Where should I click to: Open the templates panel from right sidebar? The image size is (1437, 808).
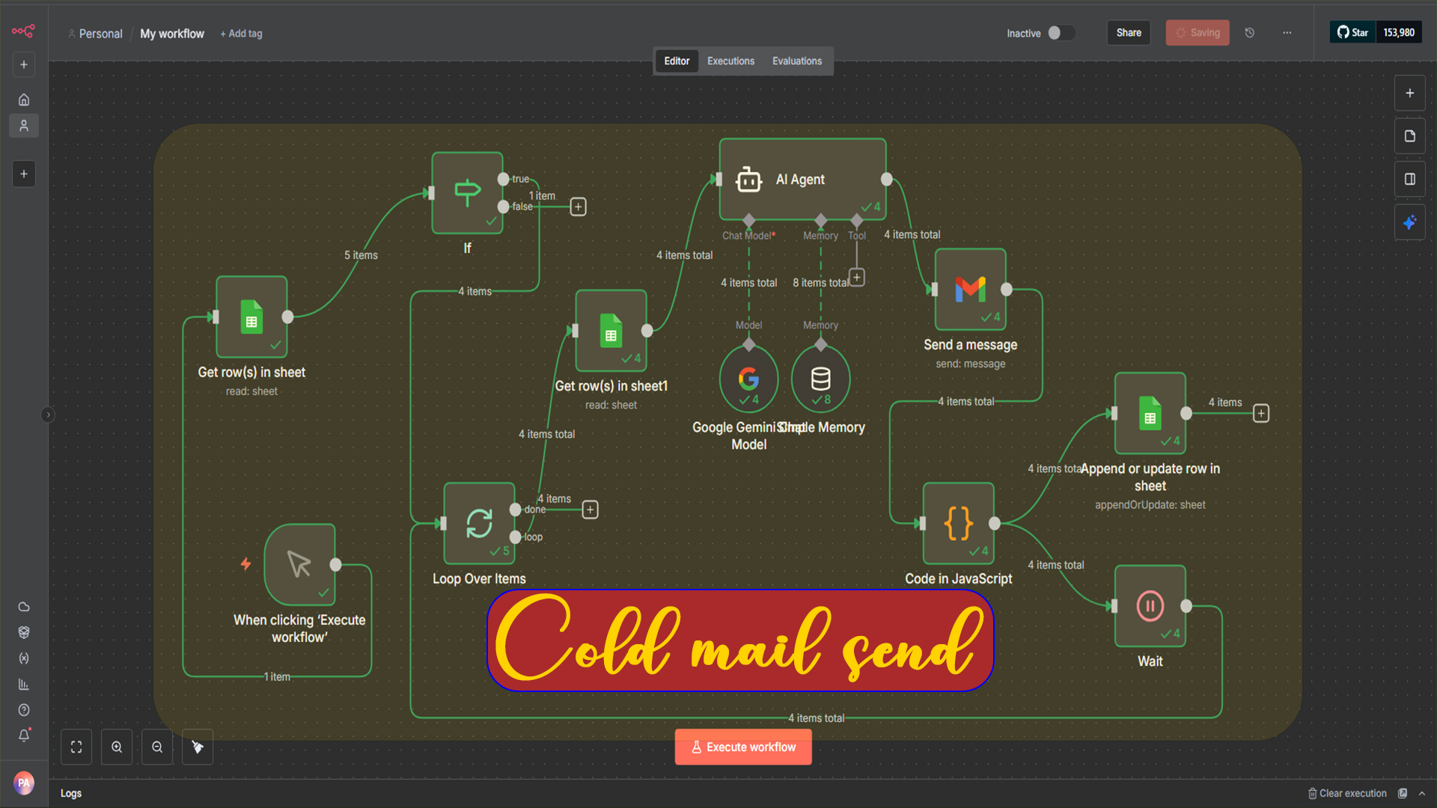1410,135
